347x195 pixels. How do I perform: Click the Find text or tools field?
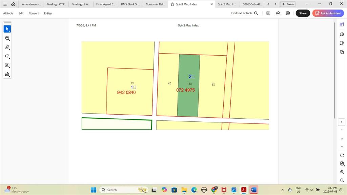(244, 13)
